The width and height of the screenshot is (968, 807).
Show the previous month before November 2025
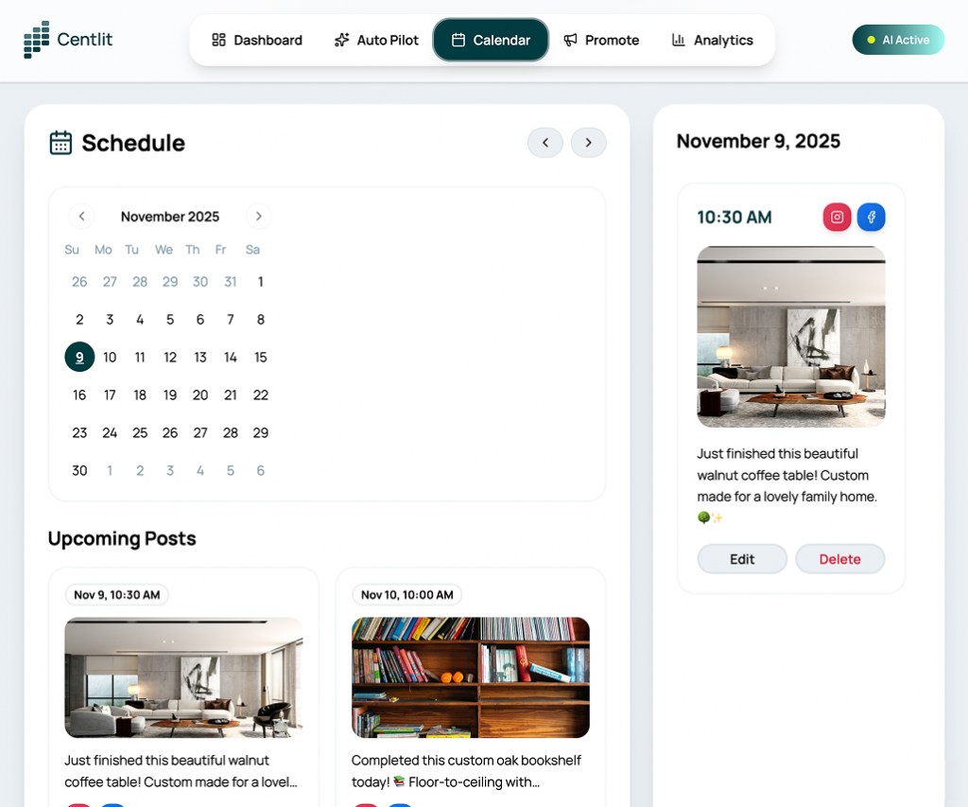[81, 217]
